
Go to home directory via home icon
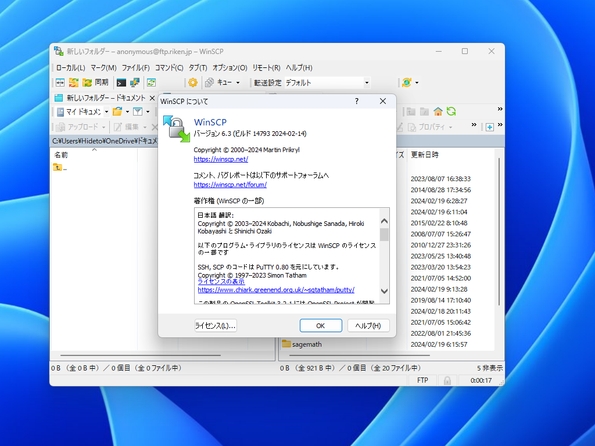point(438,110)
